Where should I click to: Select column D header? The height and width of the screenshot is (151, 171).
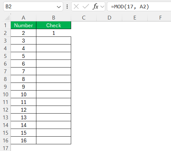(109, 18)
